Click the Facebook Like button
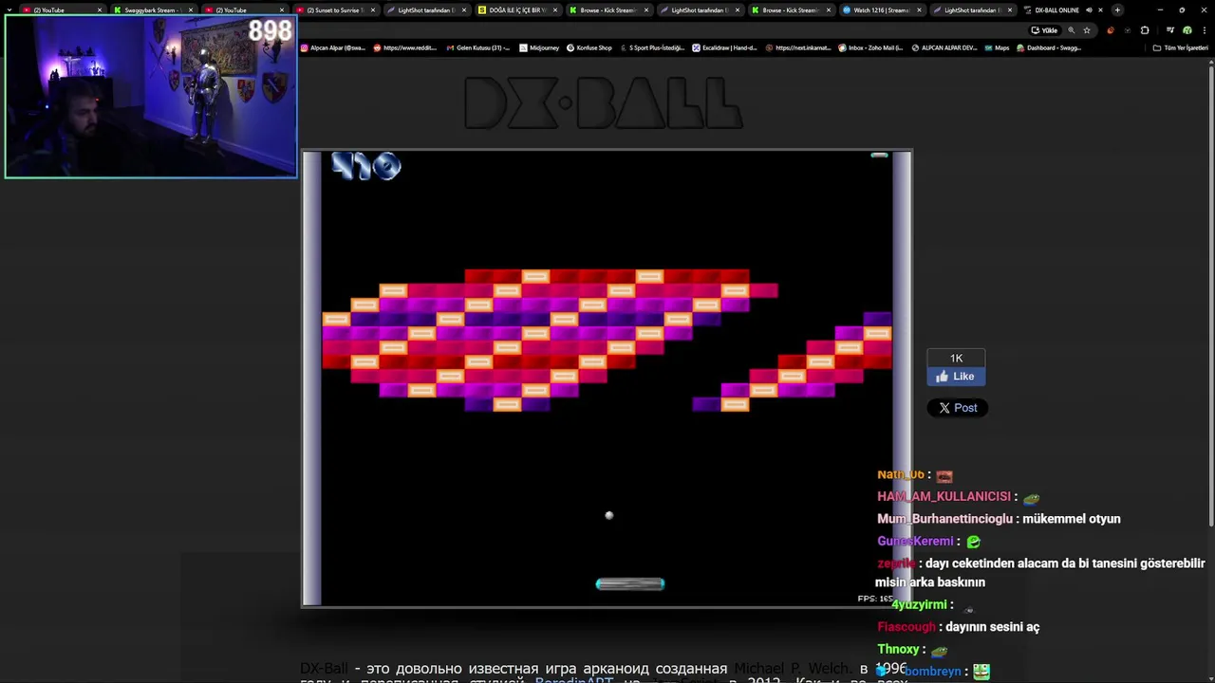 coord(956,377)
